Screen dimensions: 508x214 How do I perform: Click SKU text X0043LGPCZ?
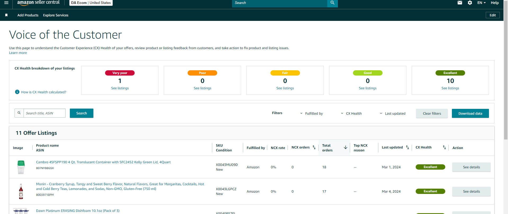tap(226, 189)
